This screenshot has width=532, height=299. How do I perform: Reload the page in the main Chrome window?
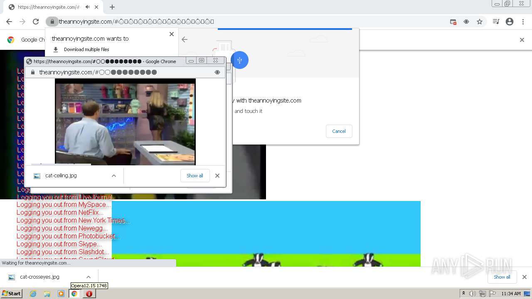coord(36,22)
